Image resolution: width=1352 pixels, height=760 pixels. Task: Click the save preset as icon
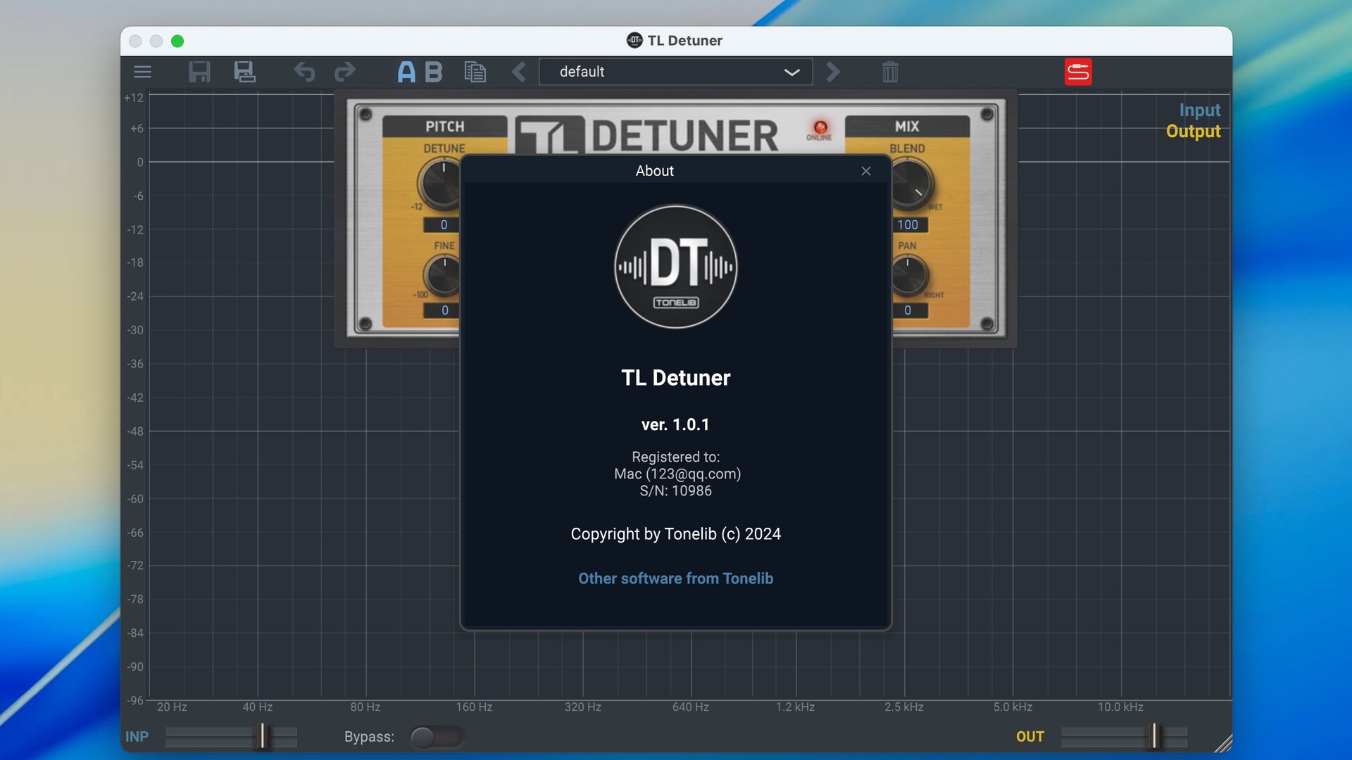244,72
